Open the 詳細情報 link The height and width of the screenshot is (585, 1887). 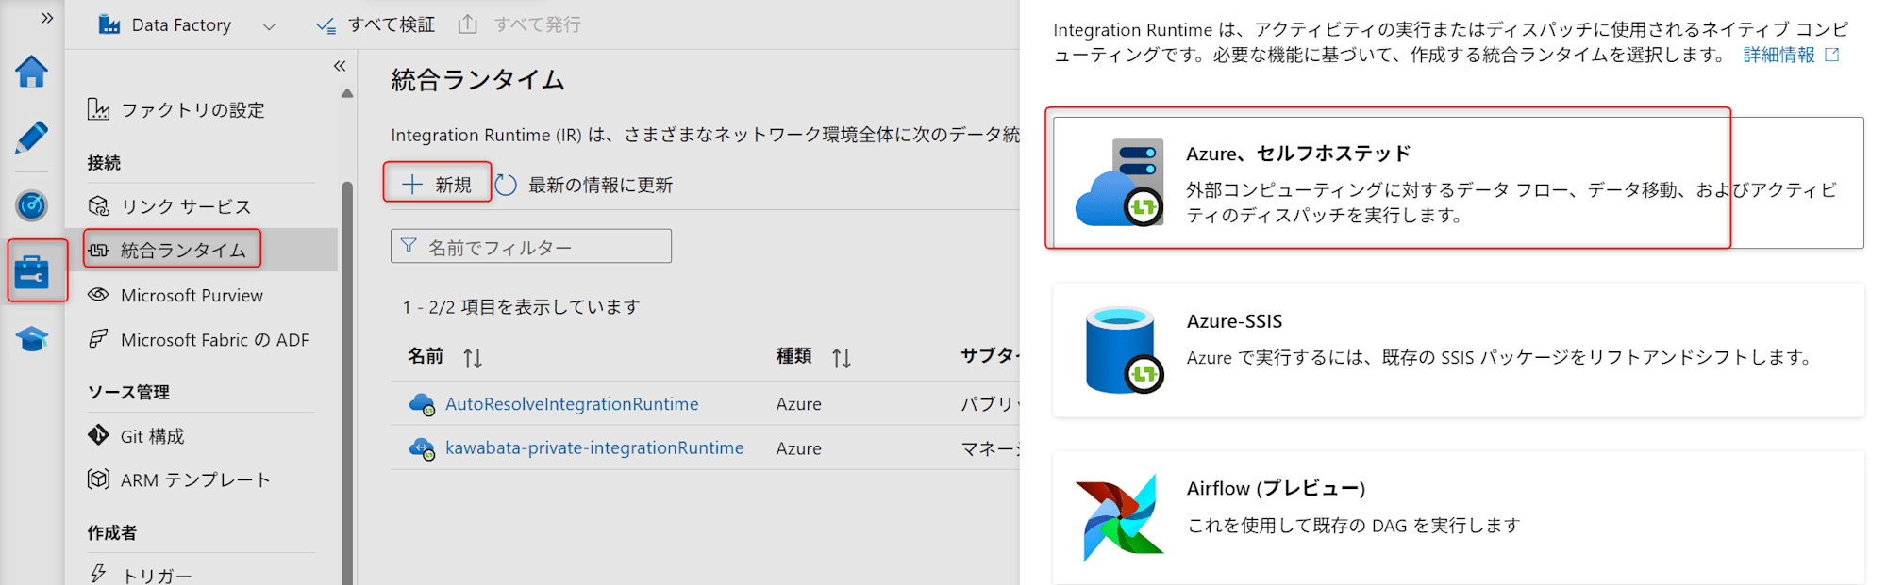pyautogui.click(x=1791, y=55)
